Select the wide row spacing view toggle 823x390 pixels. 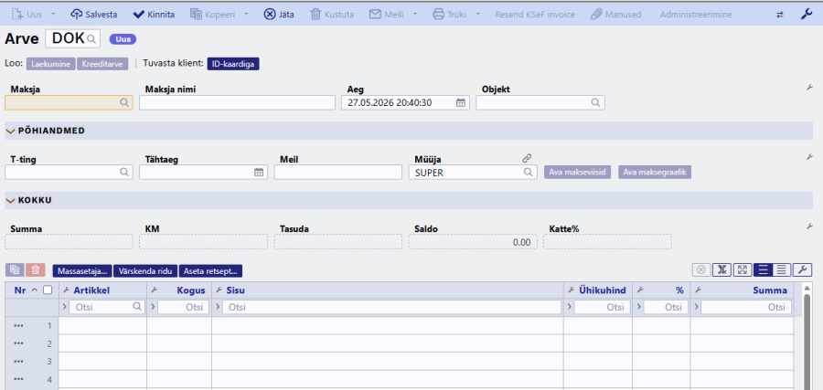point(763,270)
